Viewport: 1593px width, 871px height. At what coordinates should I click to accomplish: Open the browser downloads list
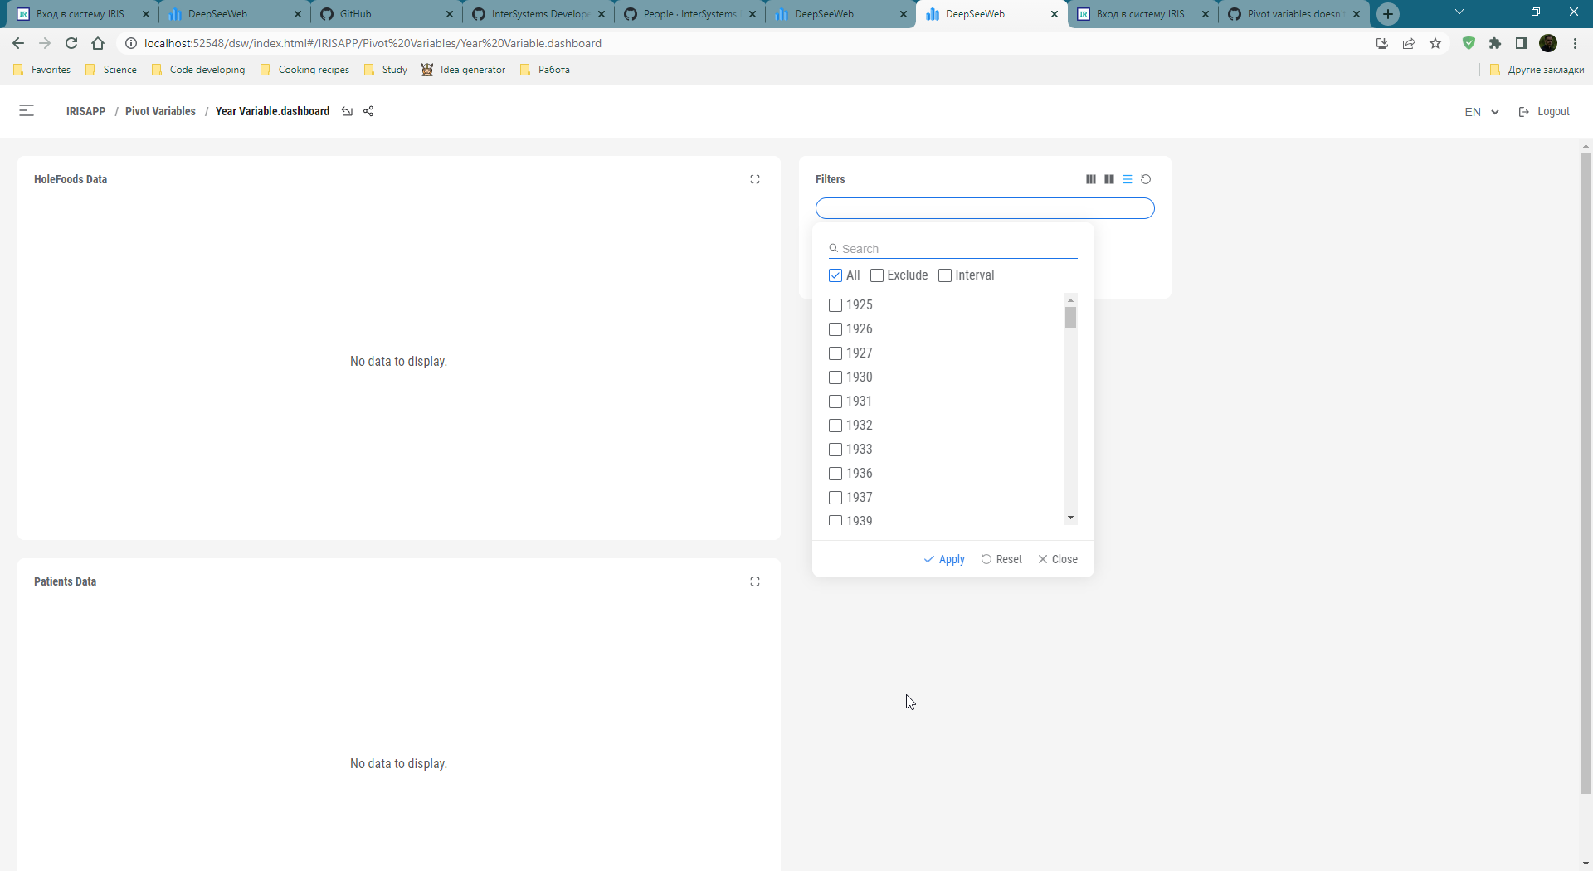click(x=1381, y=43)
